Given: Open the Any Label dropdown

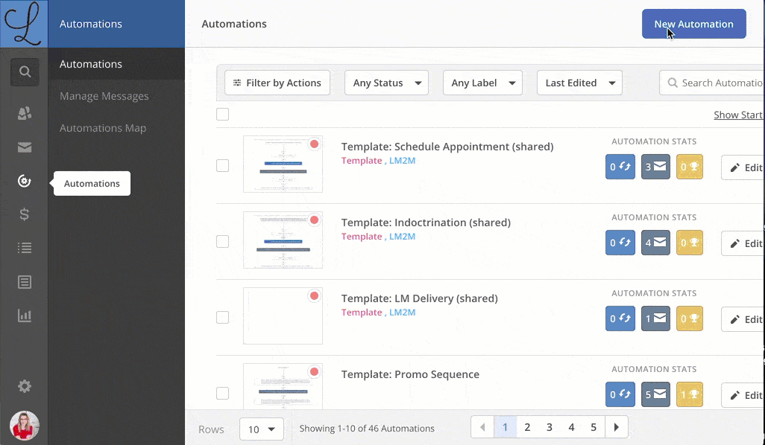Looking at the screenshot, I should coord(482,83).
